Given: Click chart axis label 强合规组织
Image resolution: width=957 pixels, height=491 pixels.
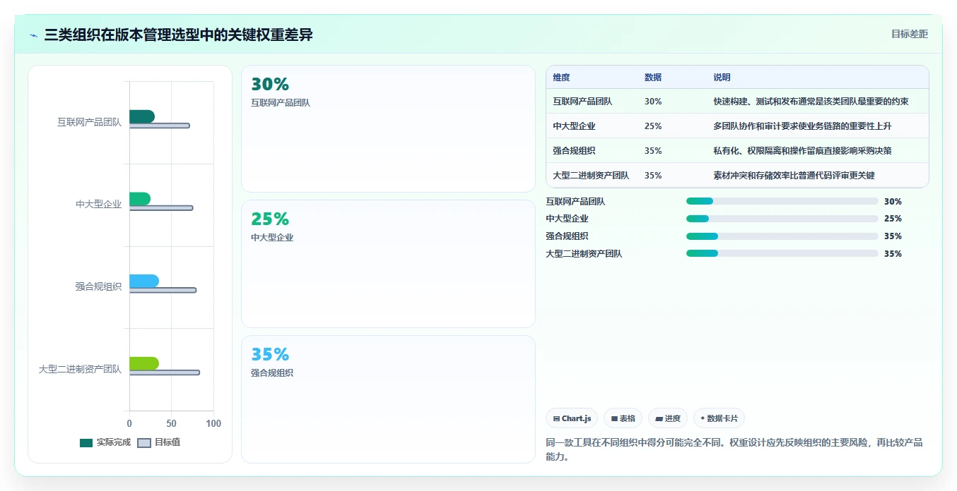Looking at the screenshot, I should 98,286.
